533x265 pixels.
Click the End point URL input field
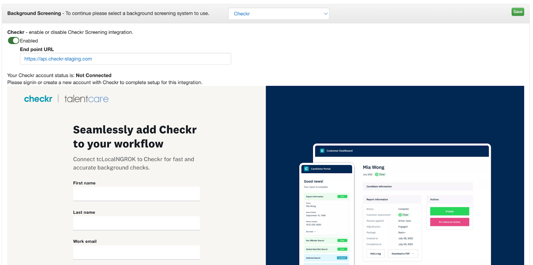[125, 59]
